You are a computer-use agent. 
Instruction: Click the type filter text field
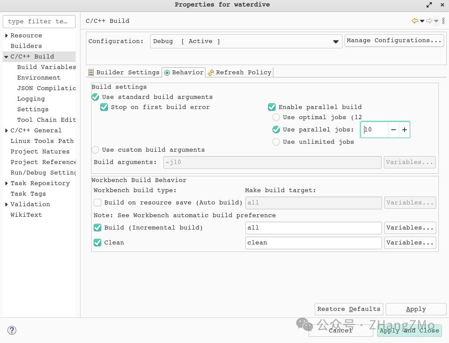[39, 22]
